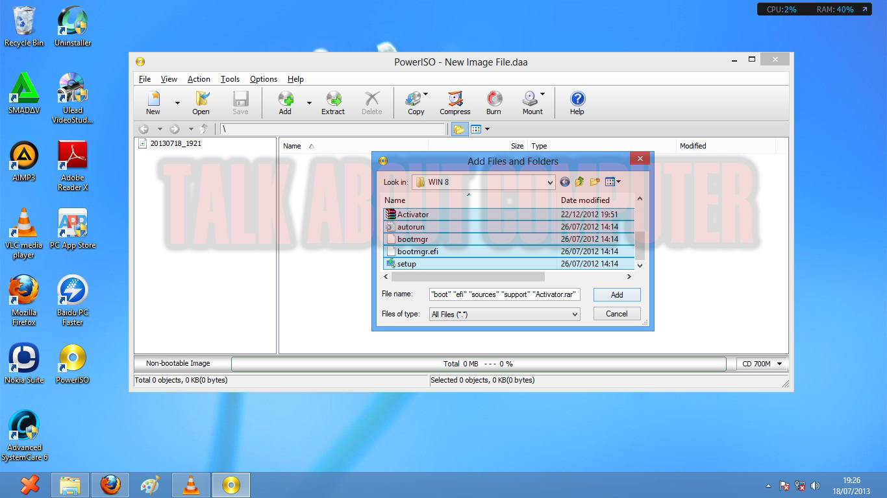887x498 pixels.
Task: Open the dialog's view menu icon
Action: point(612,182)
